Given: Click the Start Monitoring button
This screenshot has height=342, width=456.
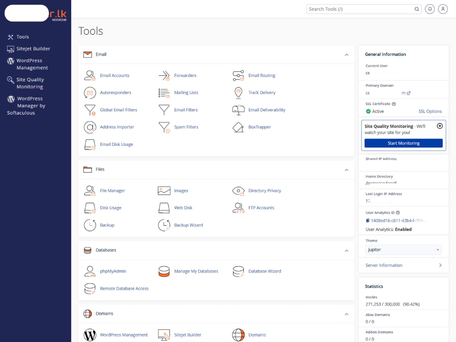Looking at the screenshot, I should pyautogui.click(x=404, y=143).
